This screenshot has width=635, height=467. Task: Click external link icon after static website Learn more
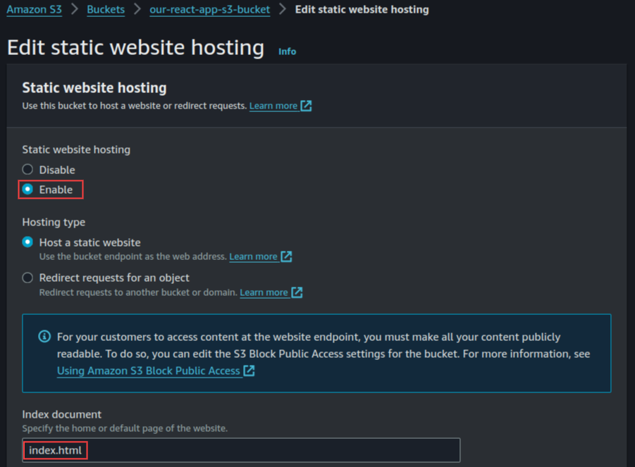pyautogui.click(x=286, y=256)
